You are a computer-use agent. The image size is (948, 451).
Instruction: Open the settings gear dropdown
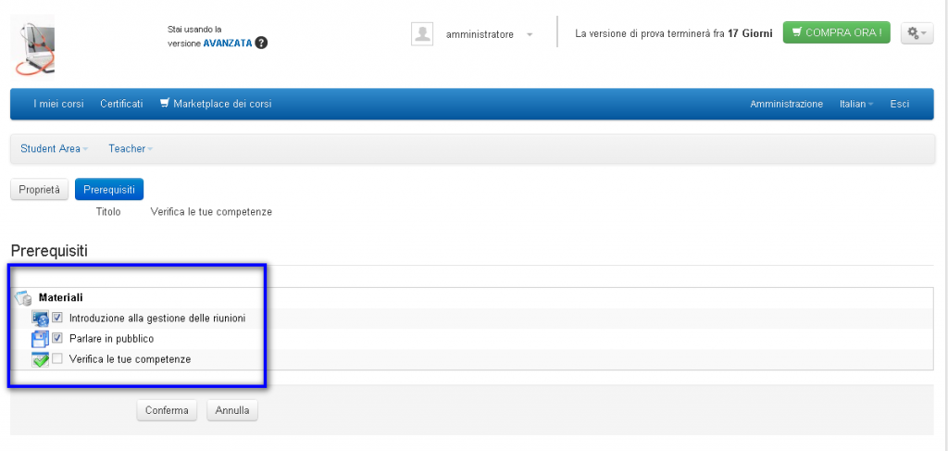pos(917,33)
